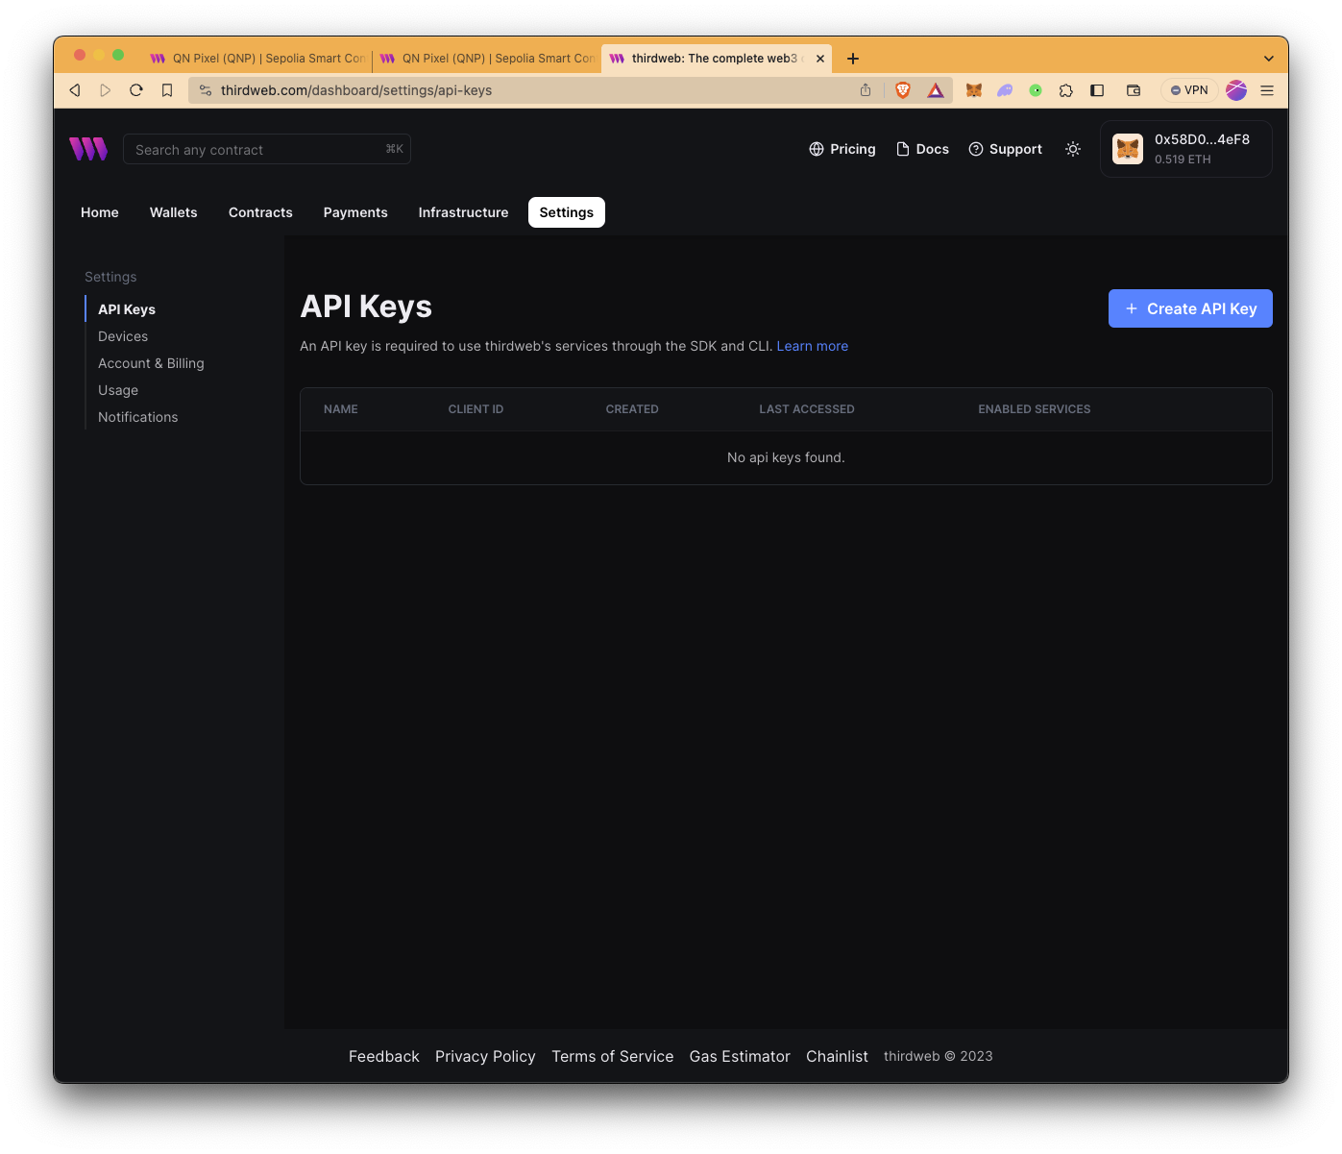
Task: Click the browser forward arrow
Action: click(106, 90)
